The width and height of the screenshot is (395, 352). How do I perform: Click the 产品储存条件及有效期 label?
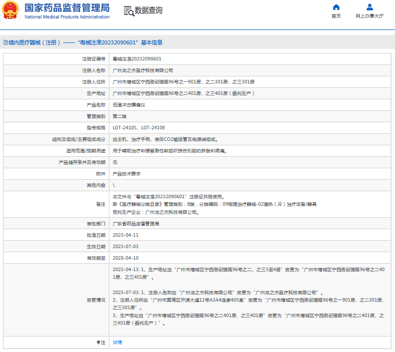point(82,162)
